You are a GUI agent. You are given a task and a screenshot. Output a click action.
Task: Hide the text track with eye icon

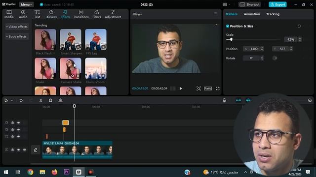(x=19, y=136)
